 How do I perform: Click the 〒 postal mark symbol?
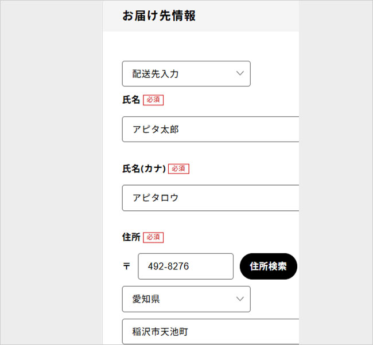[126, 266]
